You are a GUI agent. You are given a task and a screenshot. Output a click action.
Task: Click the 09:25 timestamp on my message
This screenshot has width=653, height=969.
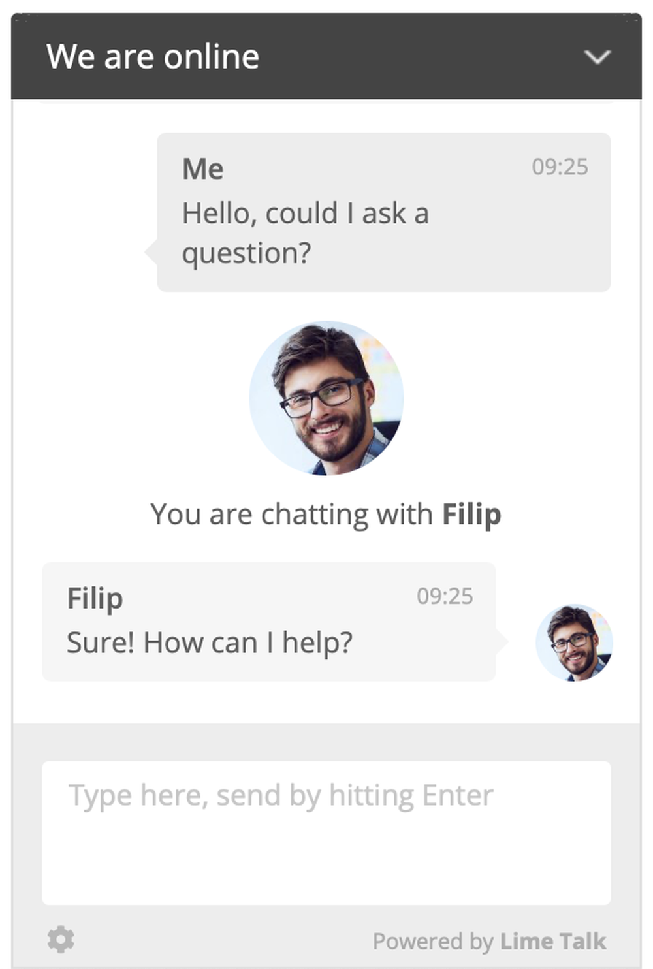click(560, 167)
